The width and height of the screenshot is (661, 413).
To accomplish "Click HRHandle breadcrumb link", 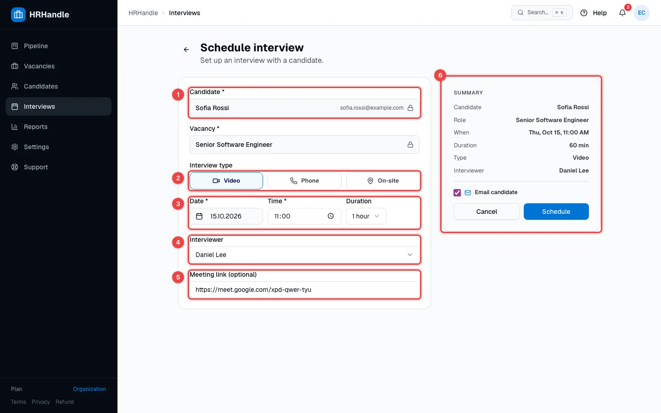I will (x=143, y=13).
